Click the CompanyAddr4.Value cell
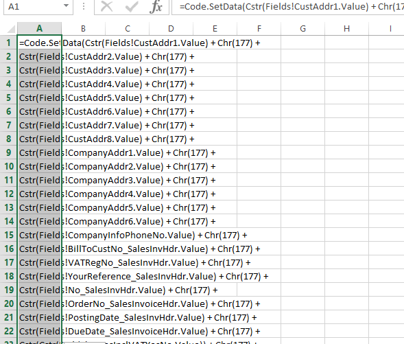Screen dimensions: 404x344 39,194
